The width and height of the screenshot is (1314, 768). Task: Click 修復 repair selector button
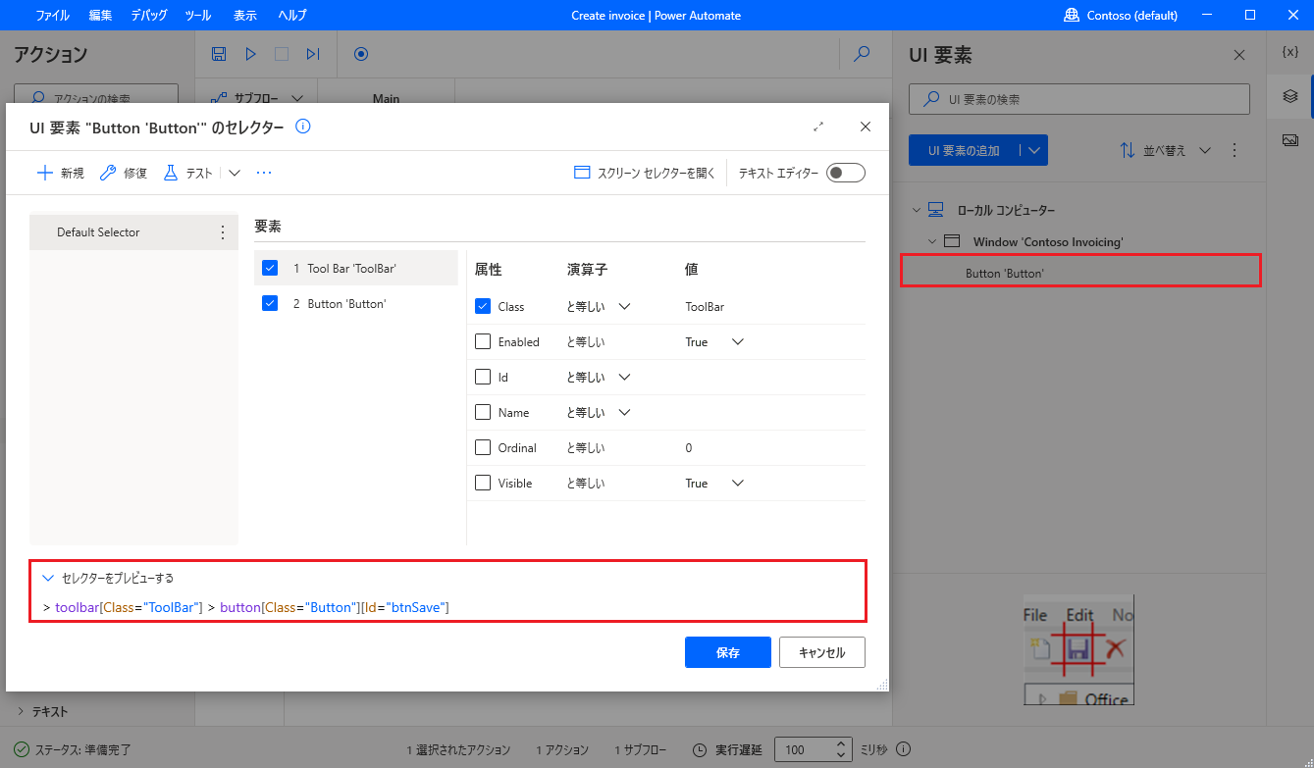124,173
